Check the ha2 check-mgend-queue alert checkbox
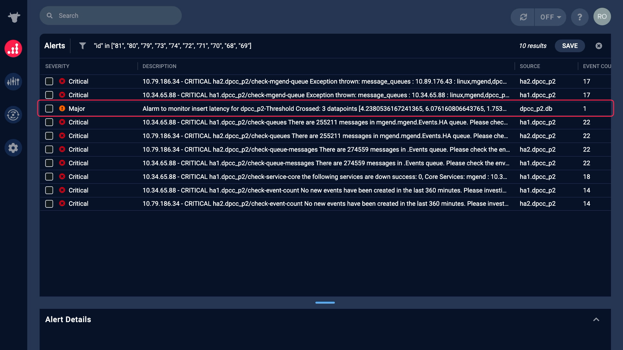This screenshot has width=623, height=350. 49,81
